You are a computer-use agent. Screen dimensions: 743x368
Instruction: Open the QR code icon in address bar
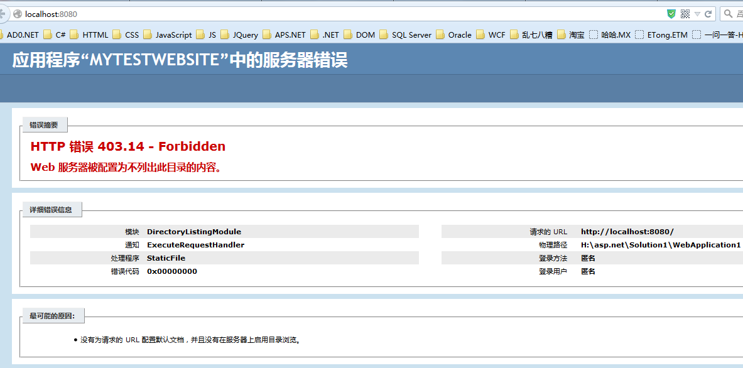pyautogui.click(x=685, y=14)
